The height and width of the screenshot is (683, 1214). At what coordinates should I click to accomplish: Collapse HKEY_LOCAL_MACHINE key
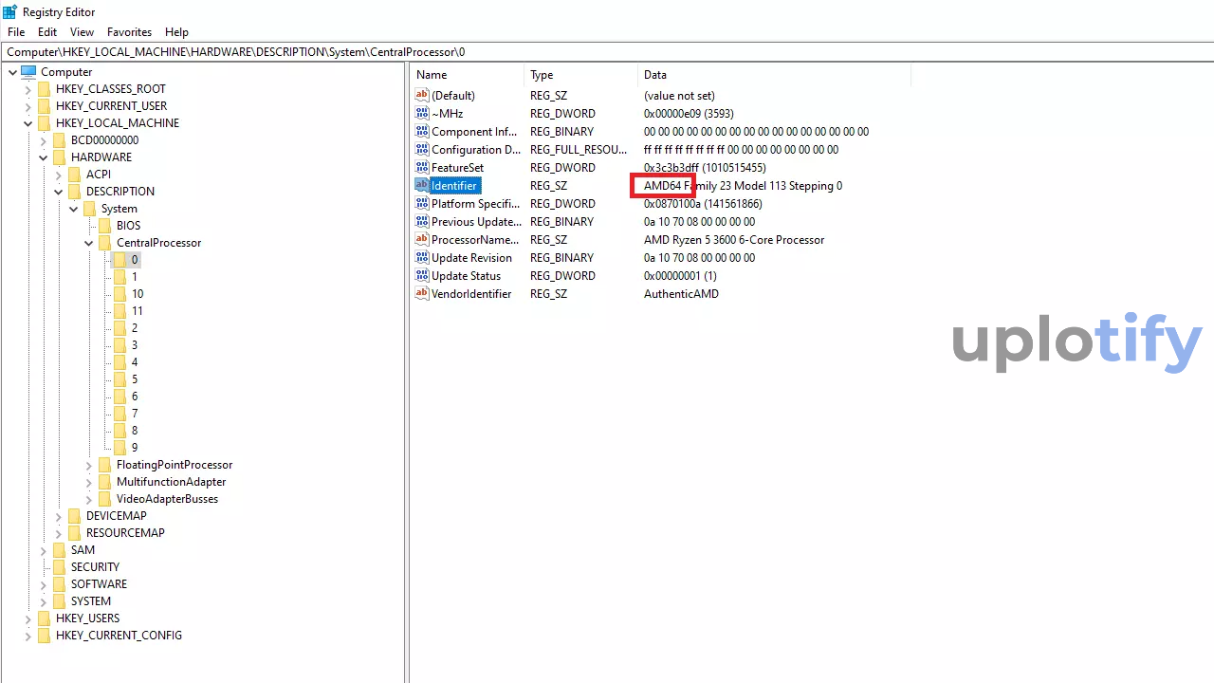click(28, 123)
